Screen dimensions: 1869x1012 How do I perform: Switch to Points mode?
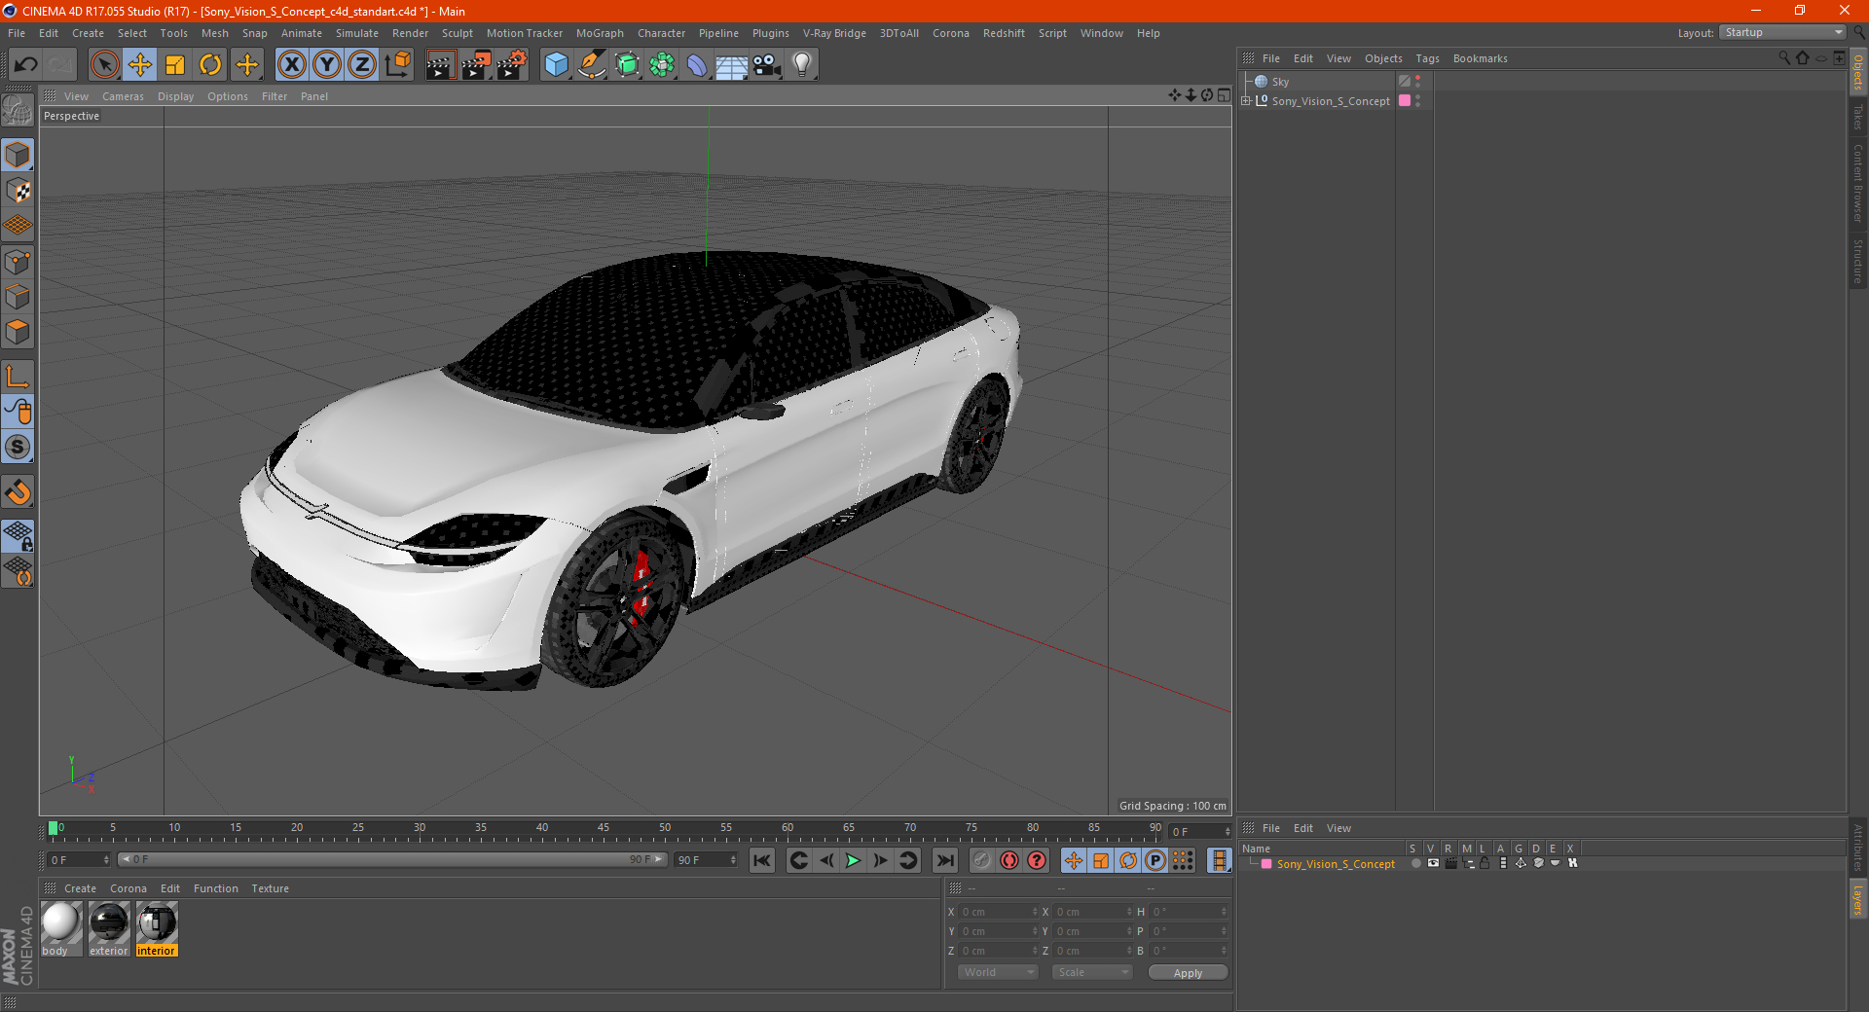[18, 262]
